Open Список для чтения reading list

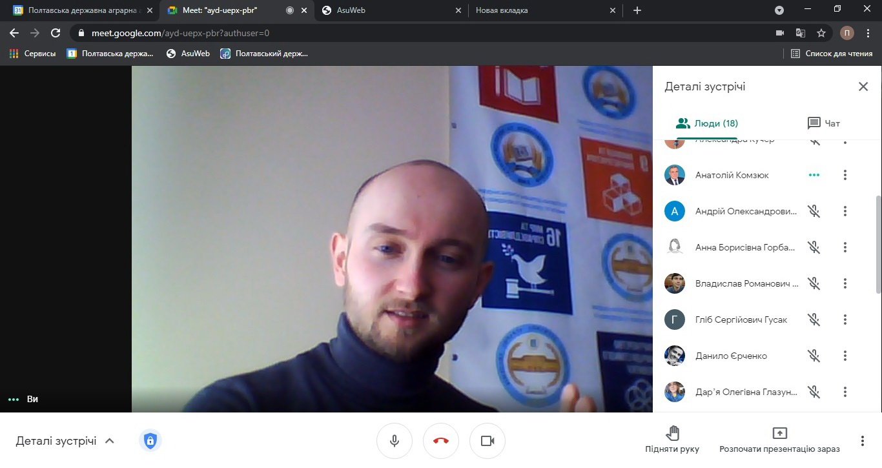point(832,54)
